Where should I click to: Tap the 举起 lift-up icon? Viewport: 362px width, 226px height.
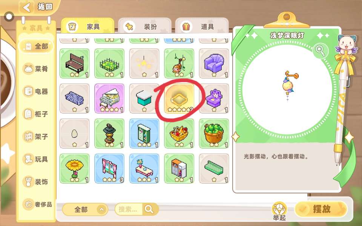[279, 211]
